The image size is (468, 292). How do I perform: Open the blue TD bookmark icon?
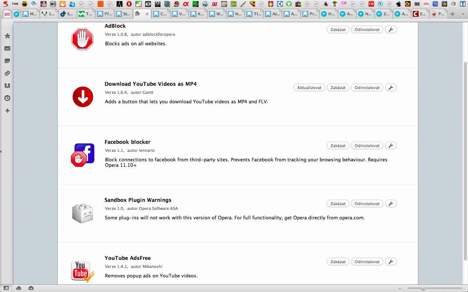435,4
